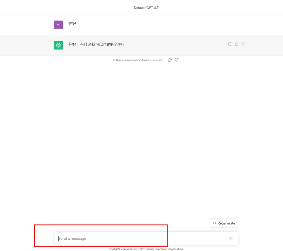Copy the assistant reply with clipboard icon
283x251 pixels.
click(x=230, y=44)
